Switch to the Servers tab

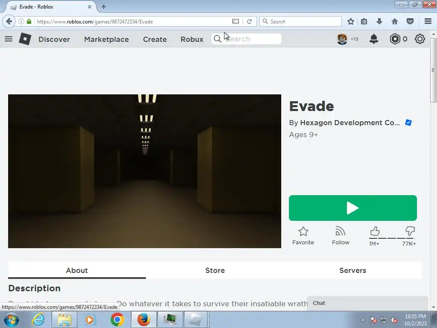click(x=353, y=270)
